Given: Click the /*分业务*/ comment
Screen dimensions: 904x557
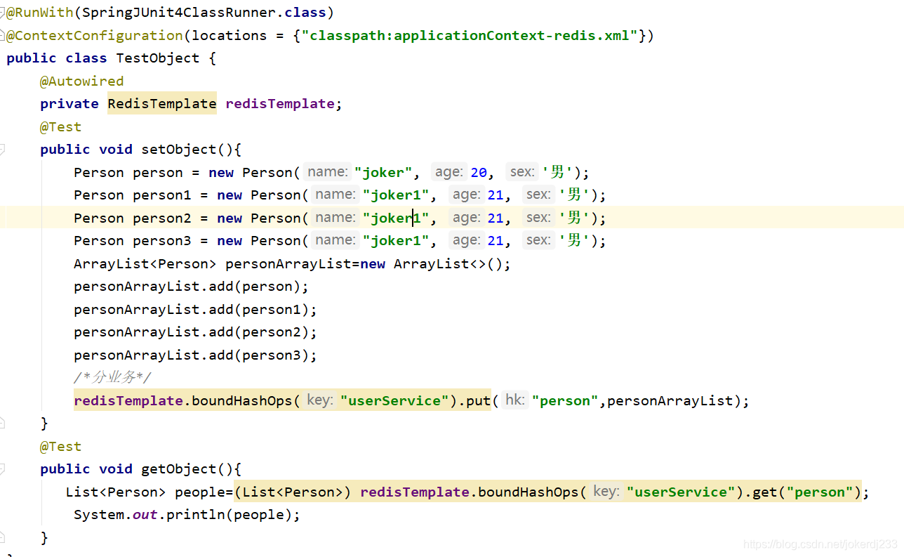Looking at the screenshot, I should point(112,377).
